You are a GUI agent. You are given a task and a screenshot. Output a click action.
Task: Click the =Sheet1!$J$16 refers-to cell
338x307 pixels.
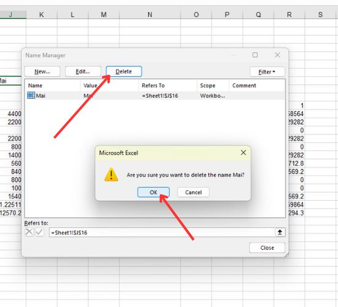tap(160, 96)
